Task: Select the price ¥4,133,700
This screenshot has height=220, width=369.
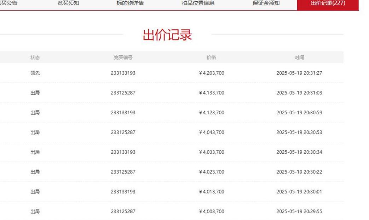Action: 211,93
